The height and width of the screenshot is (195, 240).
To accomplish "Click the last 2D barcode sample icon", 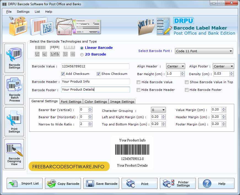I will 73,54.
